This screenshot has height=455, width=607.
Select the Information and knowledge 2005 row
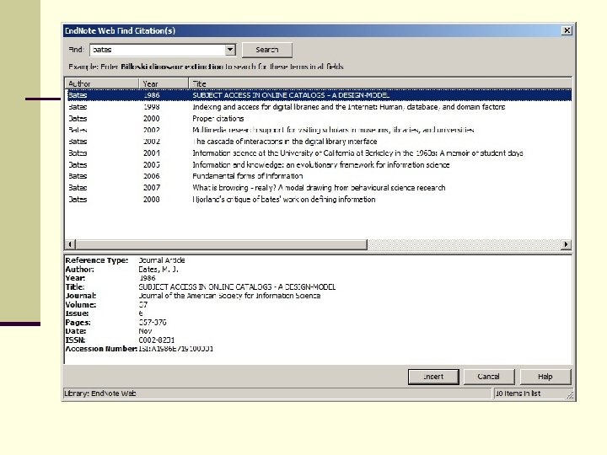click(318, 165)
